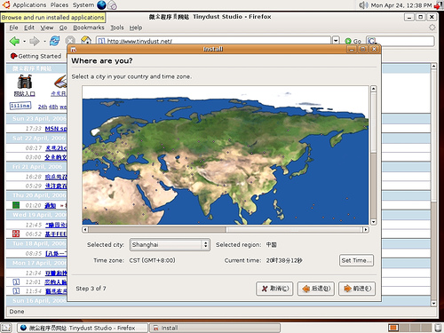
Task: Click the Stop loading icon
Action: pyautogui.click(x=70, y=41)
